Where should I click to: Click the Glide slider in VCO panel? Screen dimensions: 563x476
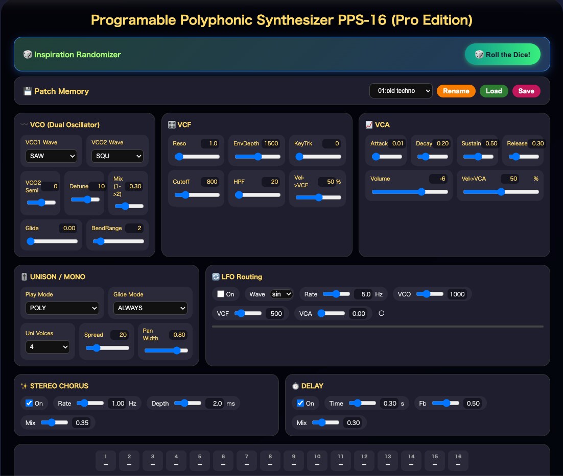point(52,241)
